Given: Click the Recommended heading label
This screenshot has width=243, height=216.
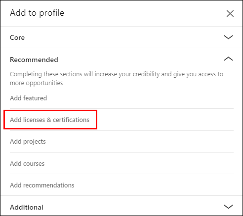Looking at the screenshot, I should [34, 60].
